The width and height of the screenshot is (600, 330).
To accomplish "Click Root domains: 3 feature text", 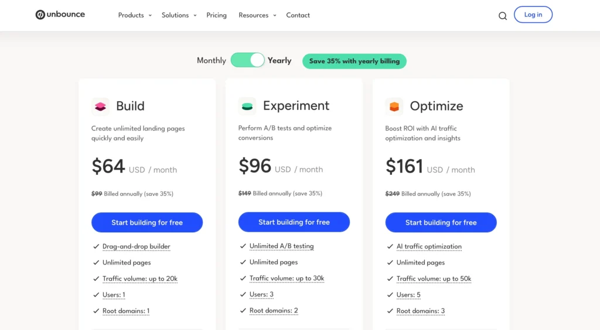I will (421, 311).
